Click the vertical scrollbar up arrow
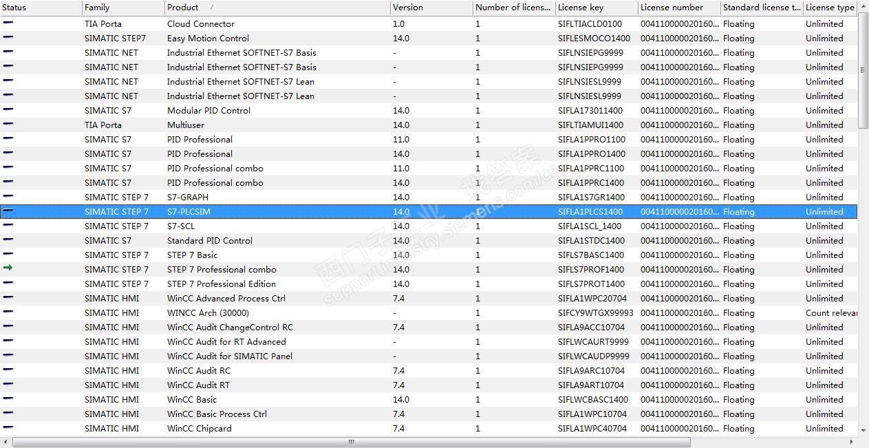 coord(863,6)
